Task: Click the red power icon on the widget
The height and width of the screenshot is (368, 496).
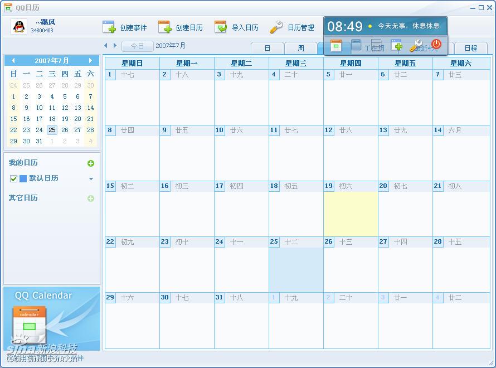Action: [x=436, y=45]
